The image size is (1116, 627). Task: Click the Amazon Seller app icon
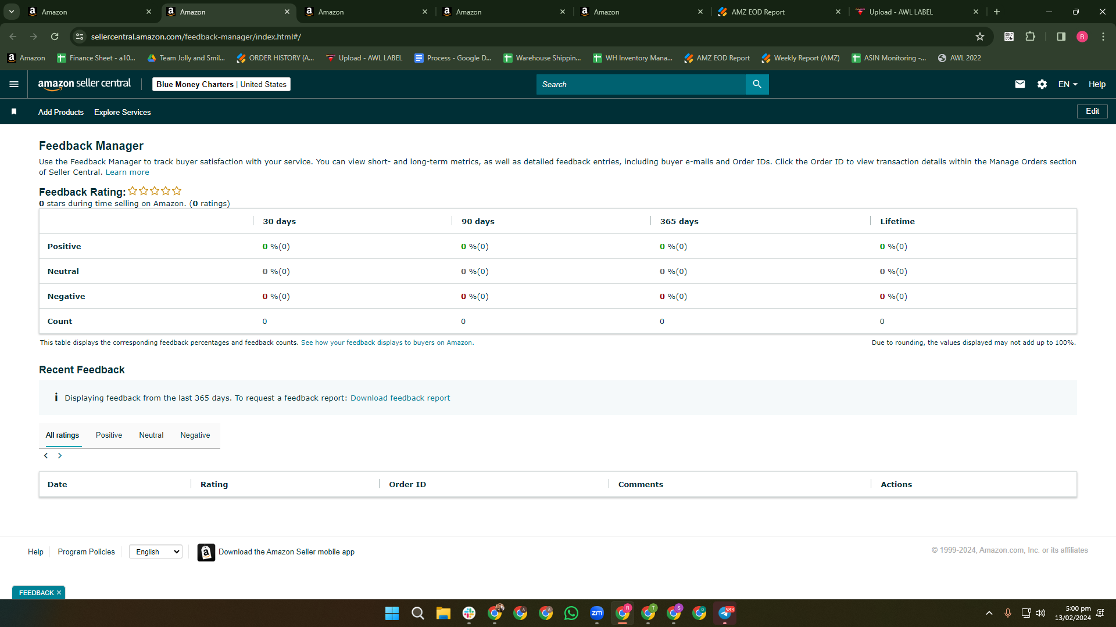(x=206, y=552)
